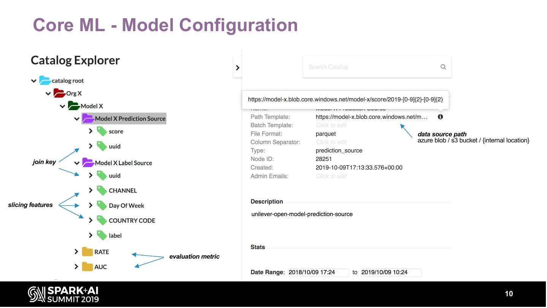This screenshot has height=308, width=547.
Task: Select the label item in the tree
Action: tap(115, 235)
